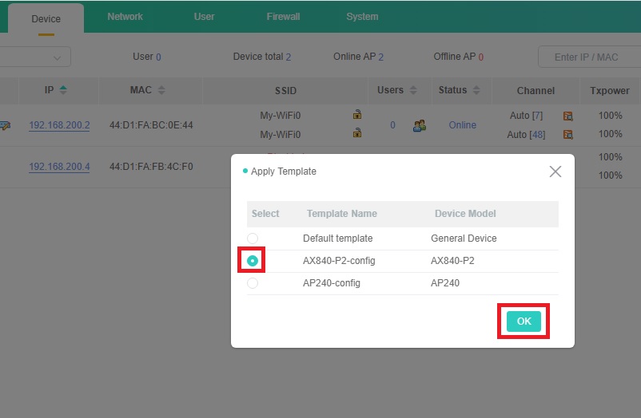The image size is (641, 418).
Task: Close the Apply Template dialog
Action: (555, 172)
